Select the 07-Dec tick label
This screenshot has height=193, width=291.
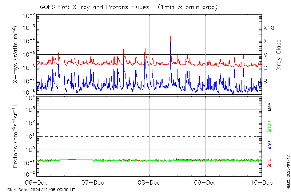93,182
